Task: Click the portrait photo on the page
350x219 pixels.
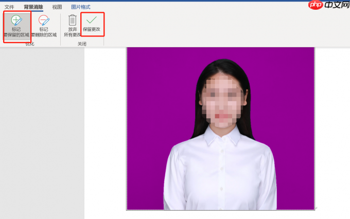Action: coord(220,129)
